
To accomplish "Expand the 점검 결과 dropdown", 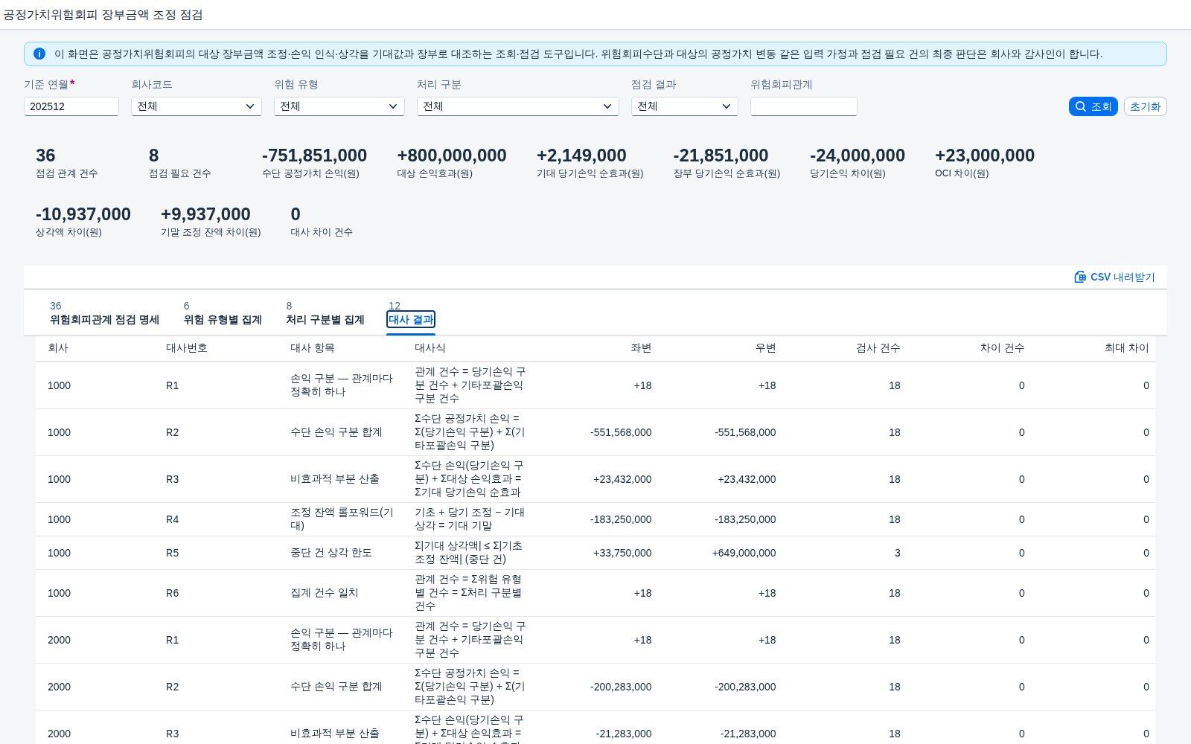I will (x=685, y=106).
